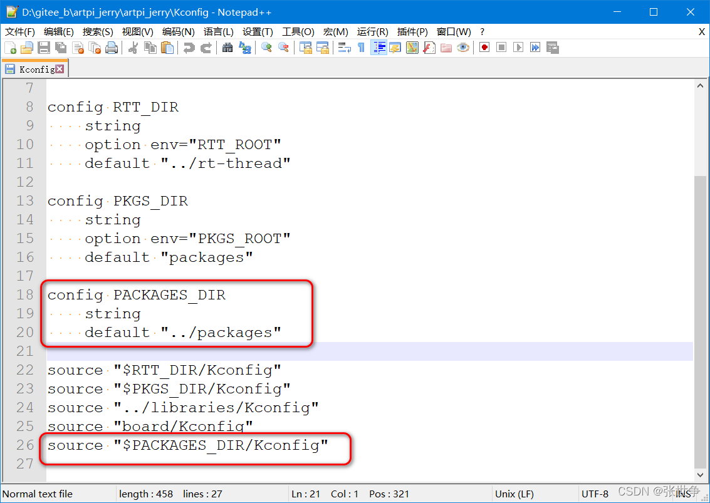This screenshot has height=503, width=710.
Task: Open Find with binoculars icon
Action: (227, 48)
